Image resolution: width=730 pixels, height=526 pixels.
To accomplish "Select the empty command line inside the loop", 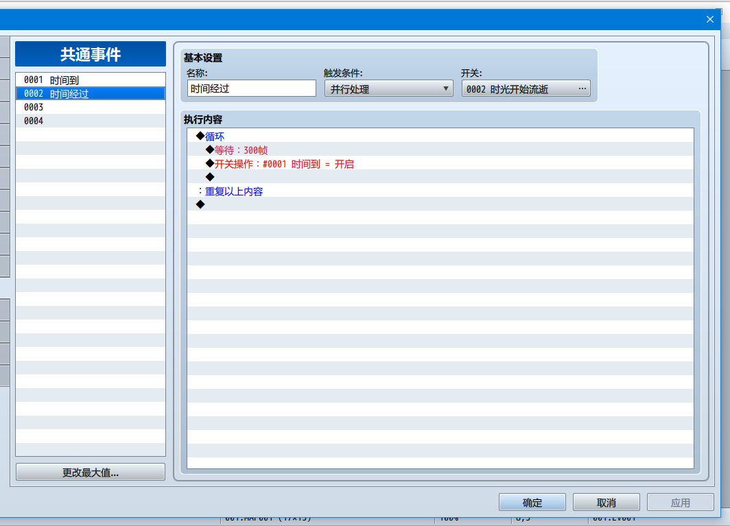I will tap(440, 178).
